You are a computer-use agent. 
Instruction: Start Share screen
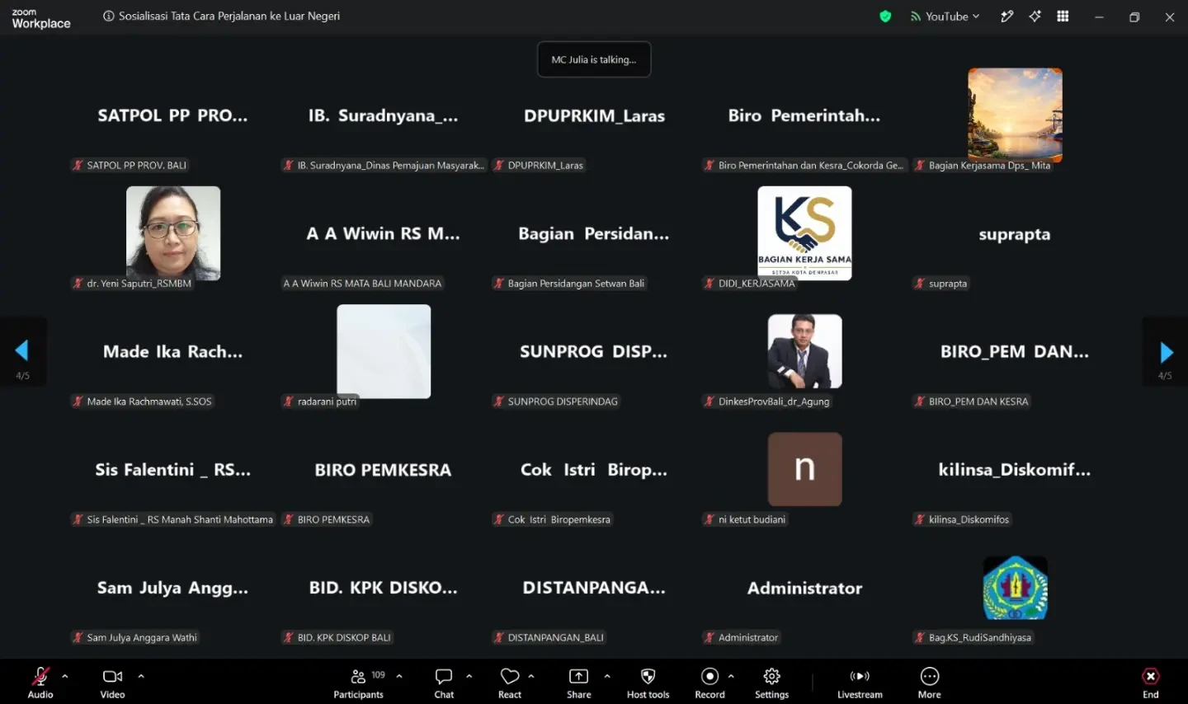[579, 683]
